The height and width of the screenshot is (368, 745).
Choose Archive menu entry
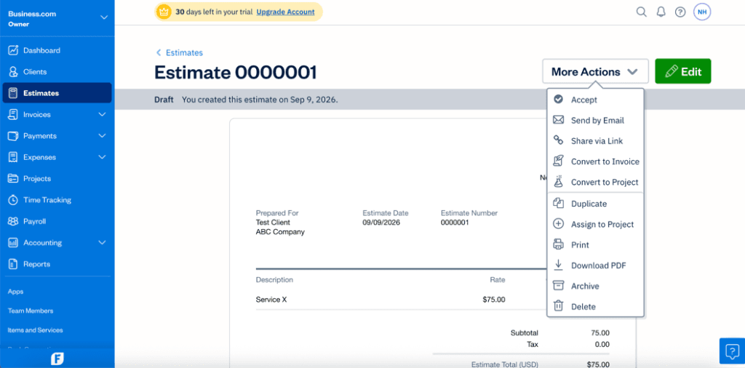[595, 286]
